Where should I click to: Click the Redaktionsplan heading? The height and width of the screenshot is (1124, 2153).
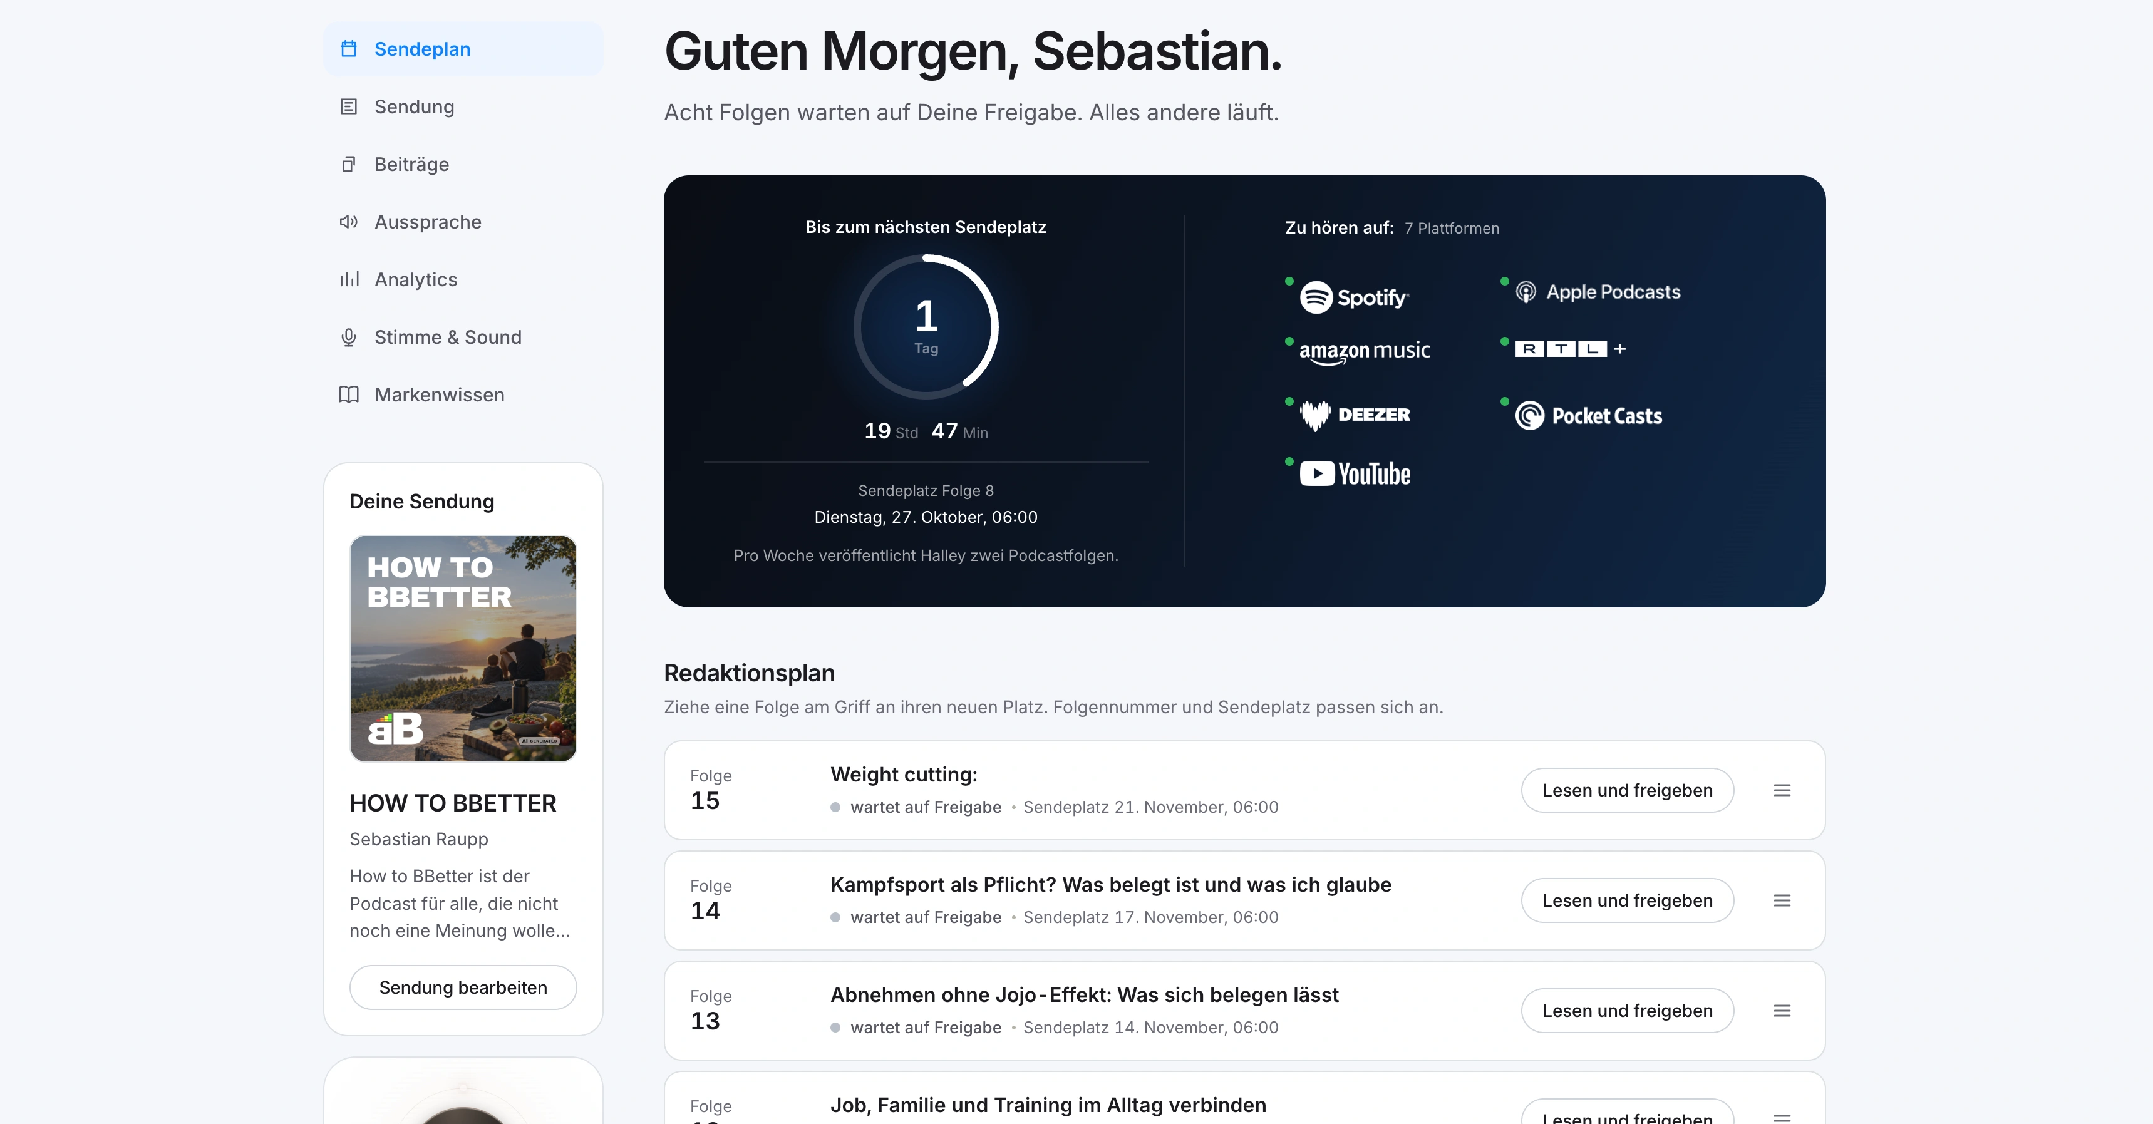749,673
